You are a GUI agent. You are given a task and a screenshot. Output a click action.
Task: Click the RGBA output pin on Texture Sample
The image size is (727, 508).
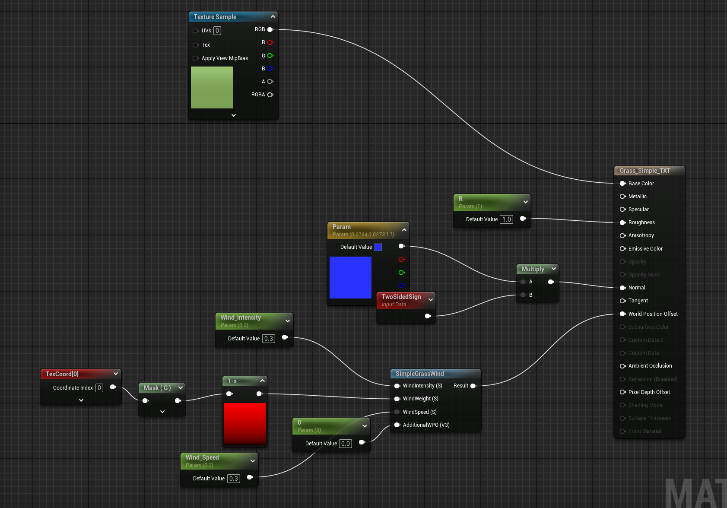270,95
